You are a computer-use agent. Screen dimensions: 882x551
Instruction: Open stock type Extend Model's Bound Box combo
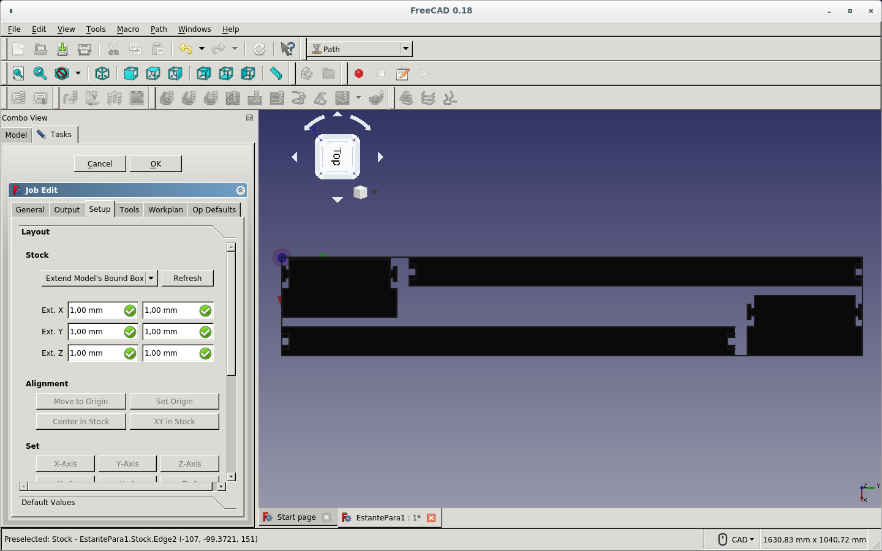coord(100,278)
